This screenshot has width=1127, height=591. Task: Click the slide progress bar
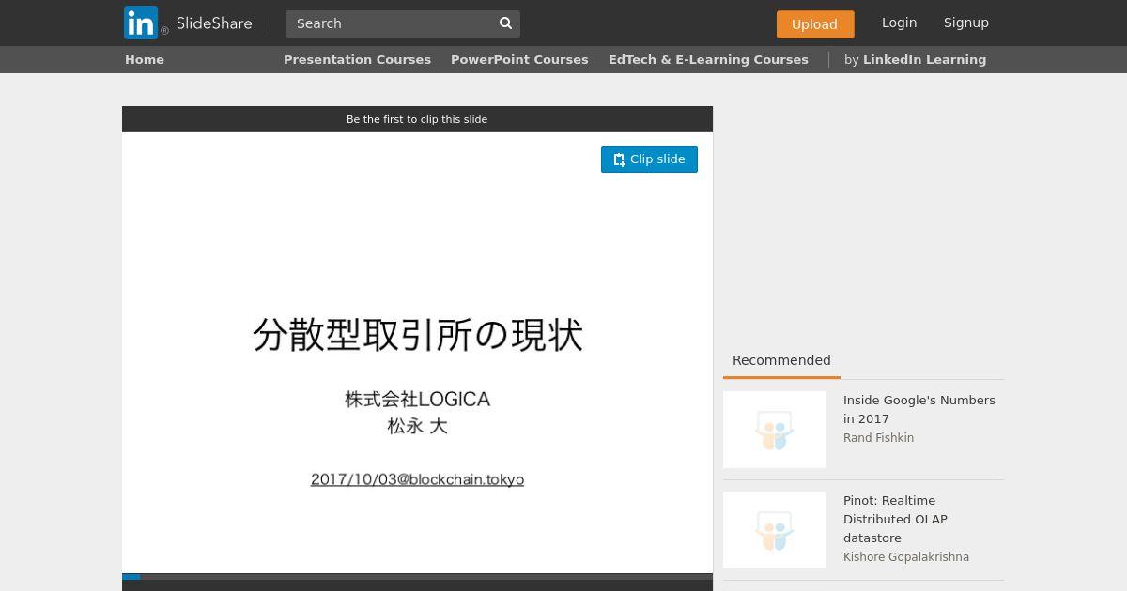tap(417, 577)
